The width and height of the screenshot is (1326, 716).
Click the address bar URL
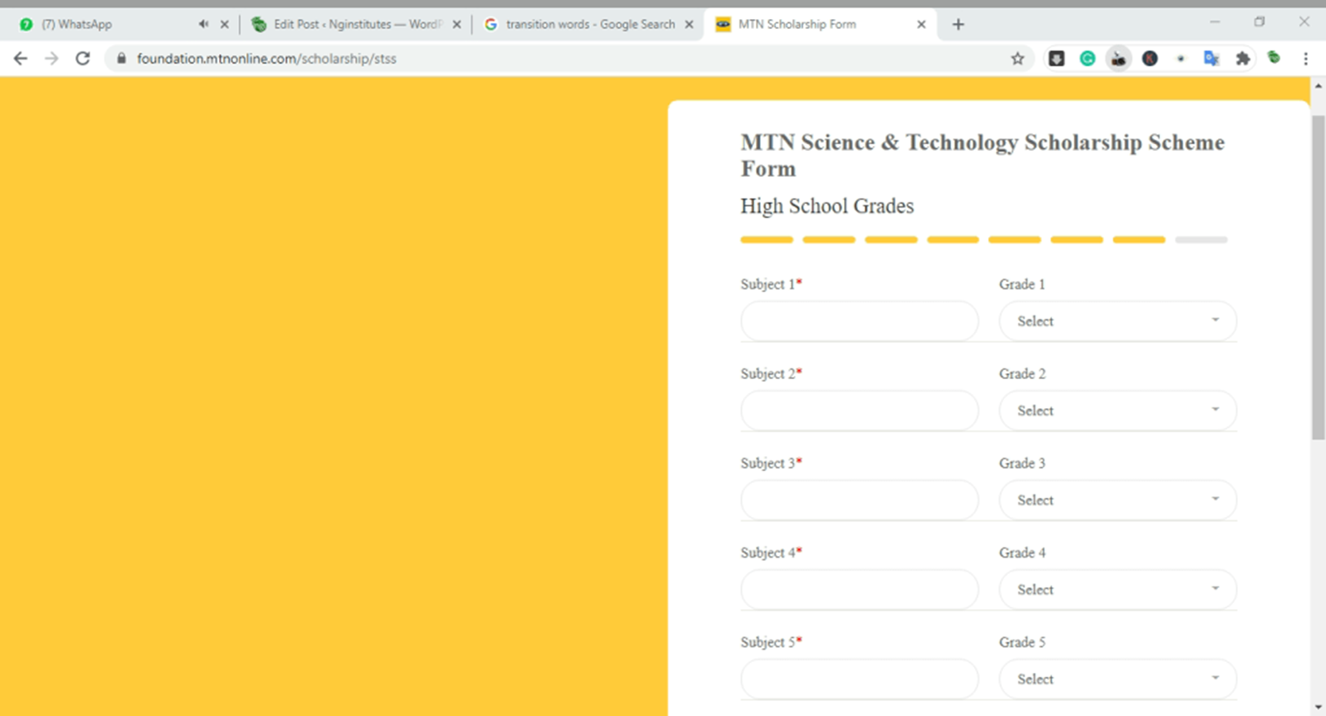pyautogui.click(x=266, y=58)
